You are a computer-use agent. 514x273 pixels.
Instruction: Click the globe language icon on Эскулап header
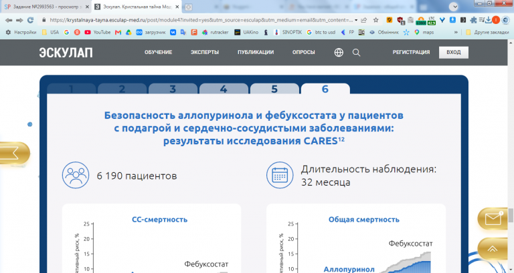pos(339,52)
